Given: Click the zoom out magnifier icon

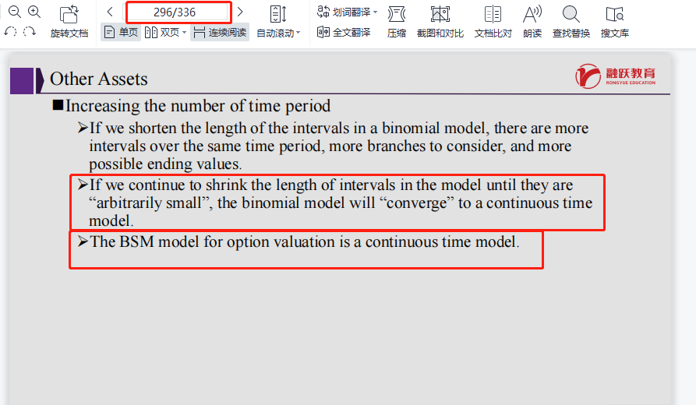Looking at the screenshot, I should [x=14, y=12].
